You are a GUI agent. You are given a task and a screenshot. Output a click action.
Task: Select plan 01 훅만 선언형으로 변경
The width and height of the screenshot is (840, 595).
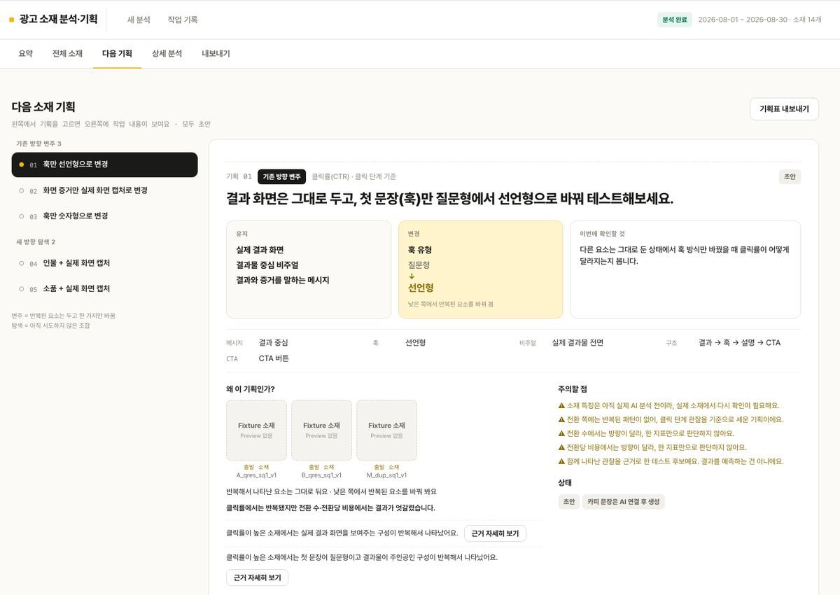click(x=104, y=164)
